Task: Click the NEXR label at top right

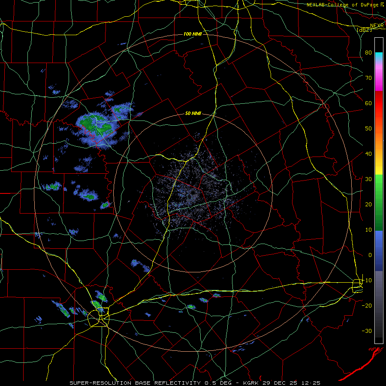Action: (x=377, y=26)
